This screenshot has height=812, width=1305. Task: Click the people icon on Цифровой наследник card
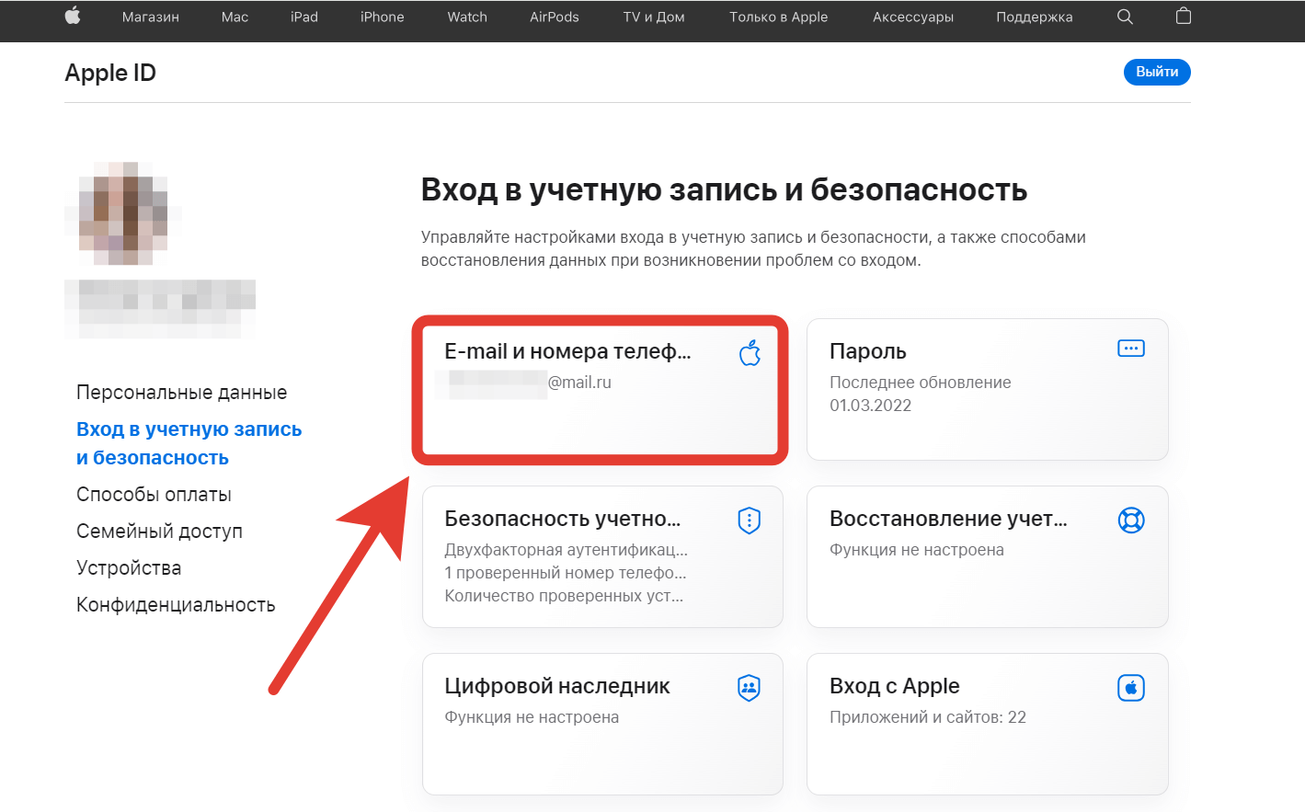[x=749, y=687]
